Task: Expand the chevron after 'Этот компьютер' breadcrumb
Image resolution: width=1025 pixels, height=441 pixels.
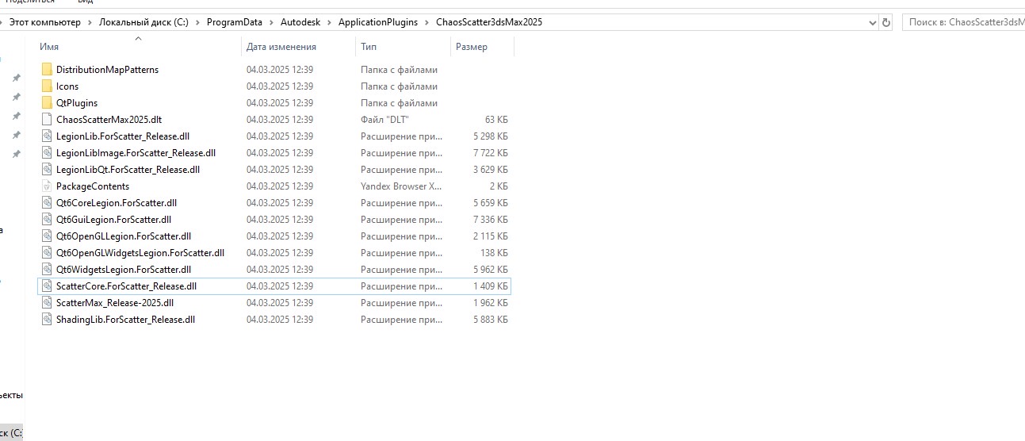Action: (x=90, y=22)
